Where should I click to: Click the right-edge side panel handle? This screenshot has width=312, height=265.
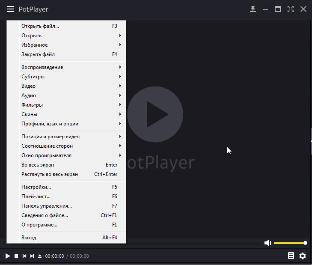311,141
